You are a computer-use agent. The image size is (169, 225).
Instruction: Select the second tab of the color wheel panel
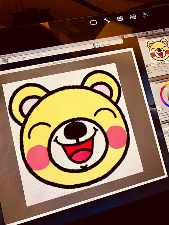click(x=158, y=82)
